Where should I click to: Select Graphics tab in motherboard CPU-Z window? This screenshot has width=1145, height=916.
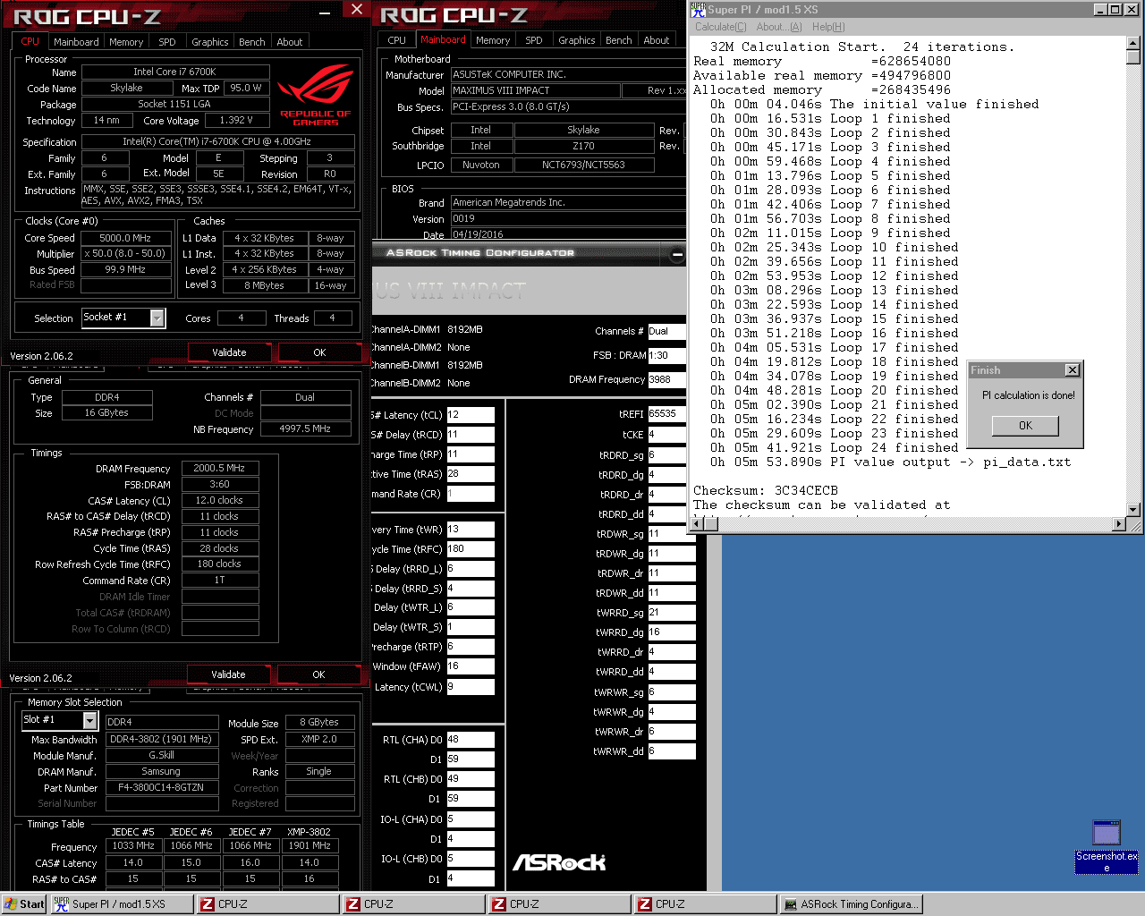(577, 40)
